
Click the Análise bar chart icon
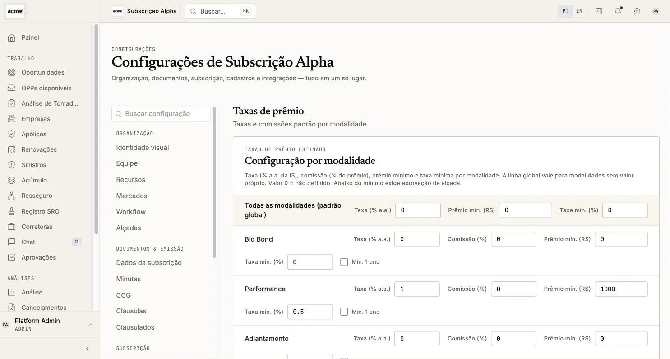[12, 292]
